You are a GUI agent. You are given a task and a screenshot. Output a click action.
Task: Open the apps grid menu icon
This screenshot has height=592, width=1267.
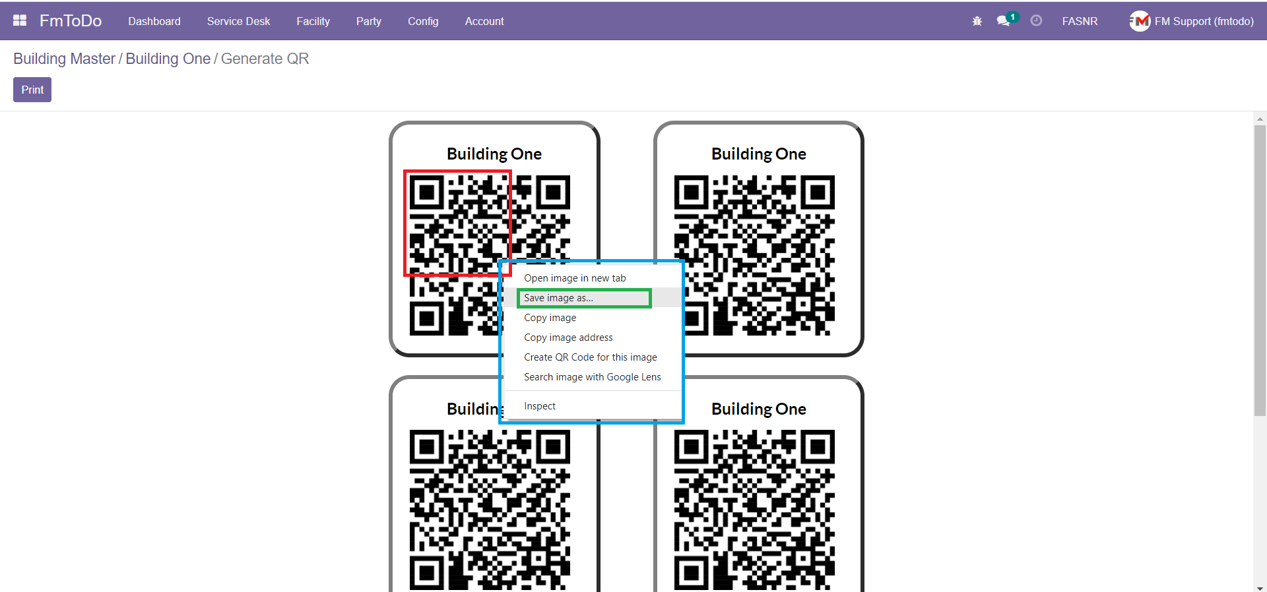(x=20, y=20)
